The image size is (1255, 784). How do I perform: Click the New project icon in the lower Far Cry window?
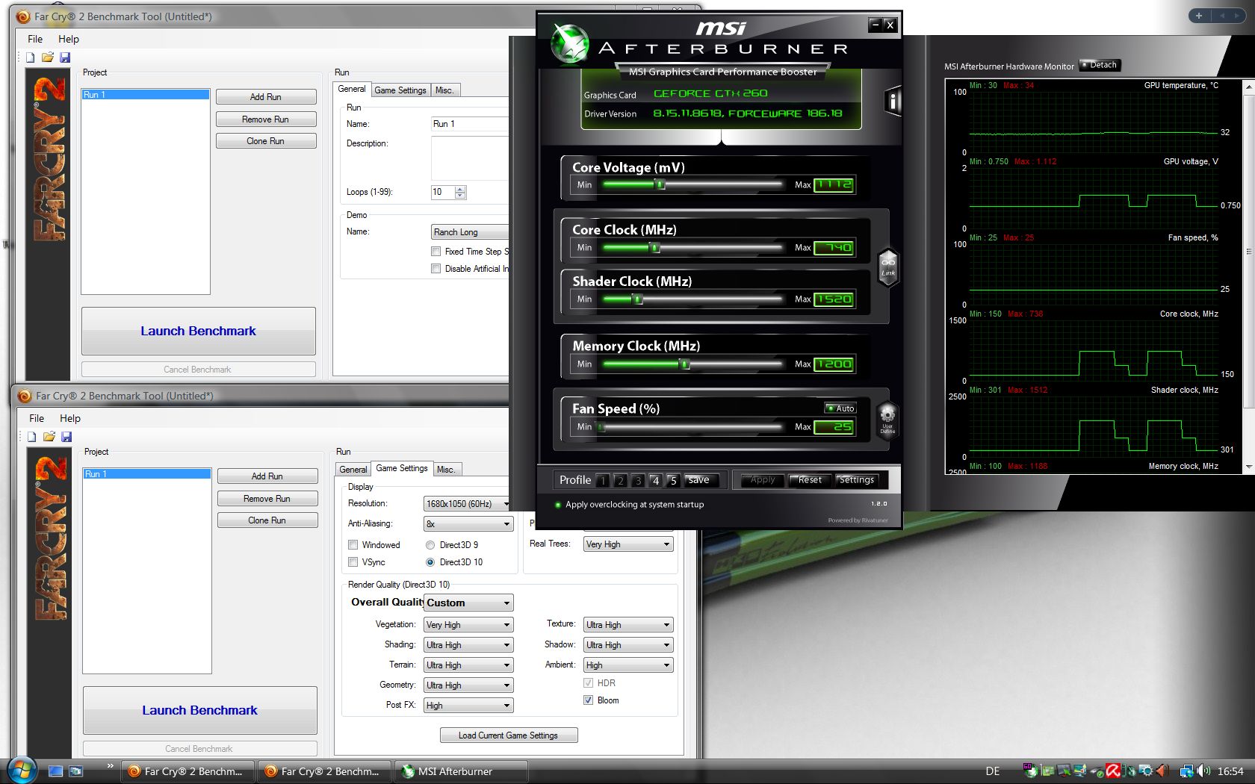31,437
